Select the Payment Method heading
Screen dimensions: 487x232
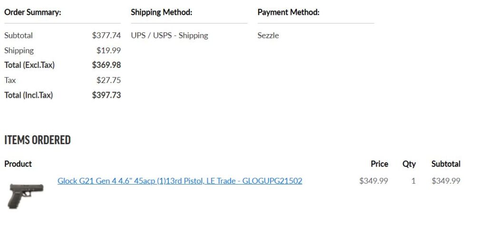[x=288, y=12]
